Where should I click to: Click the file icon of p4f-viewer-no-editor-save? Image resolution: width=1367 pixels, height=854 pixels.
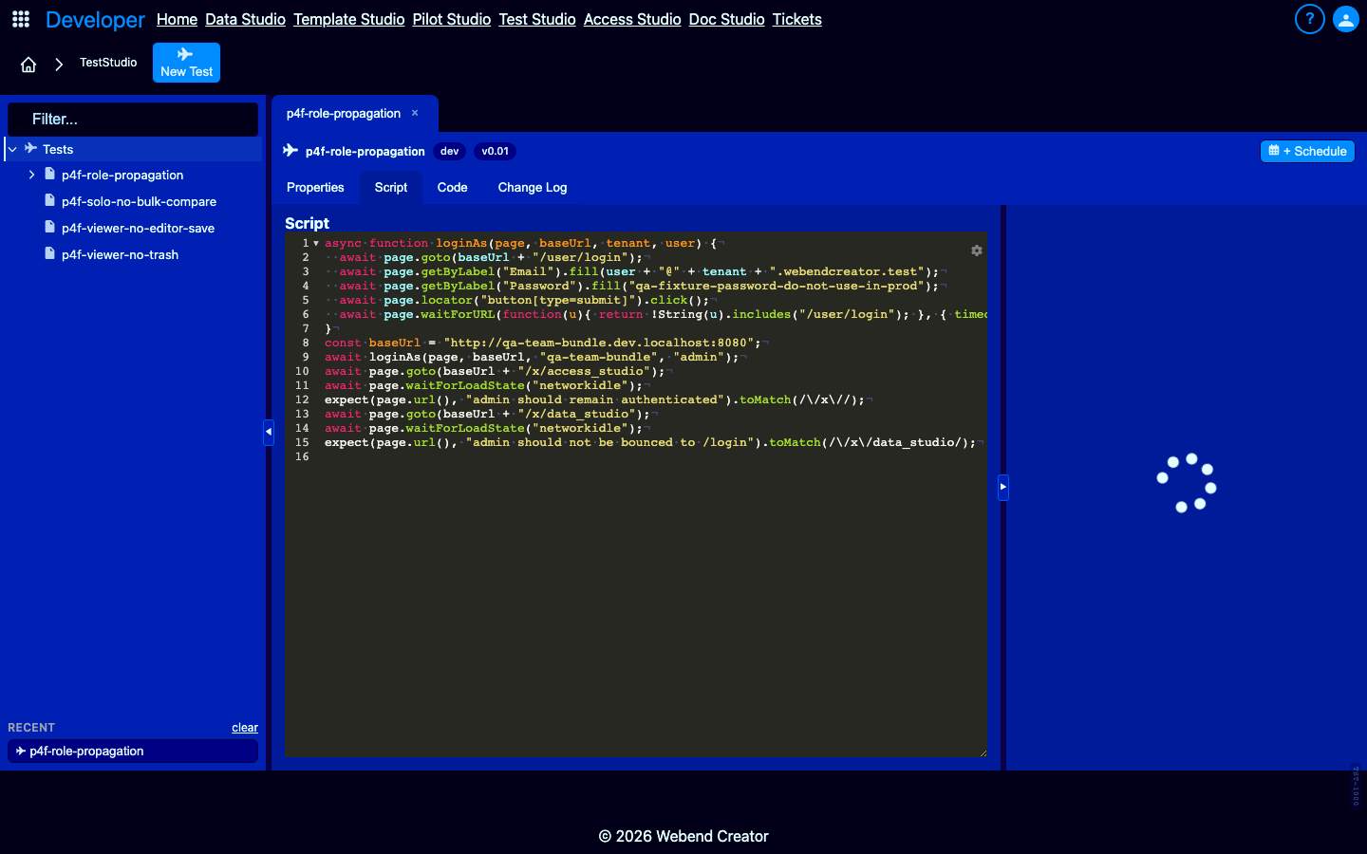tap(49, 227)
